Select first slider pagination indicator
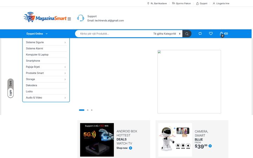 82,110
